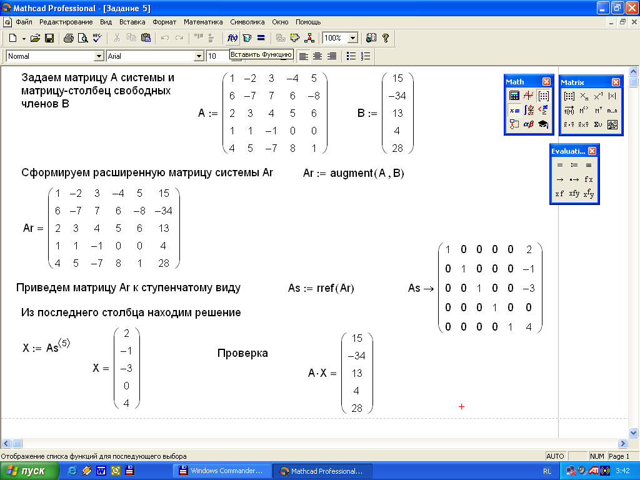Run MathConnex with the network icon
640x480 pixels.
pos(309,38)
